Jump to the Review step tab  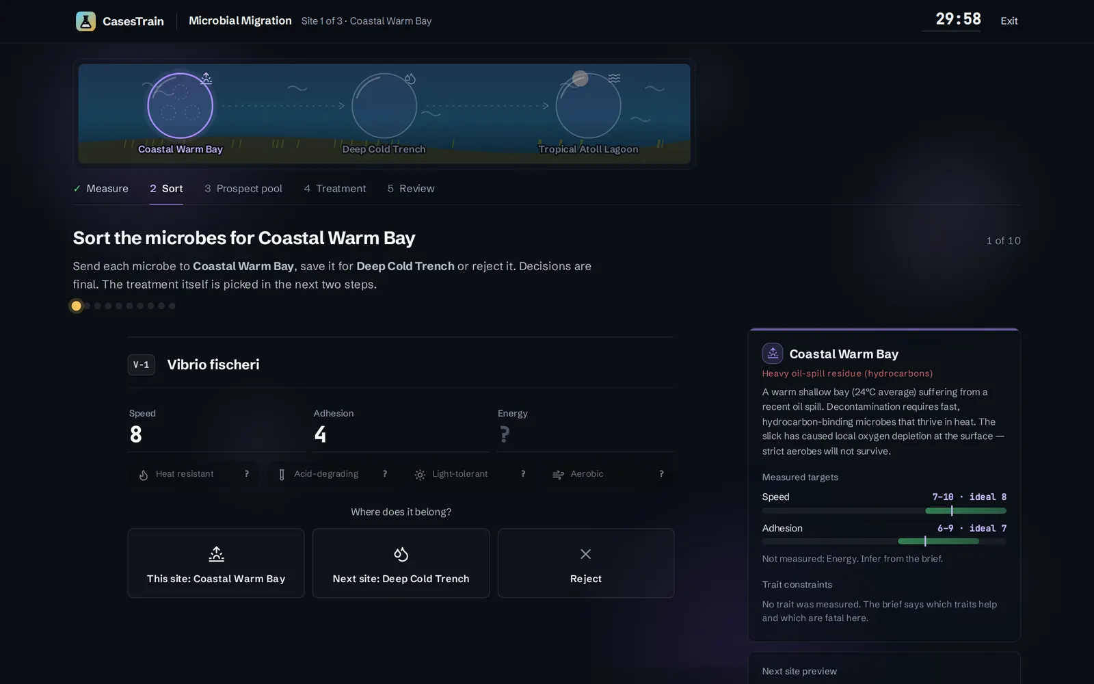click(x=411, y=189)
